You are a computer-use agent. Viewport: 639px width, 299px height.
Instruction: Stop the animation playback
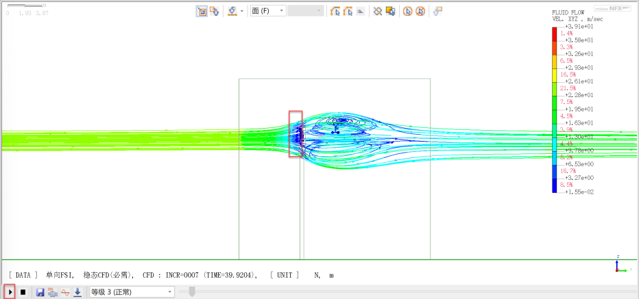[23, 292]
